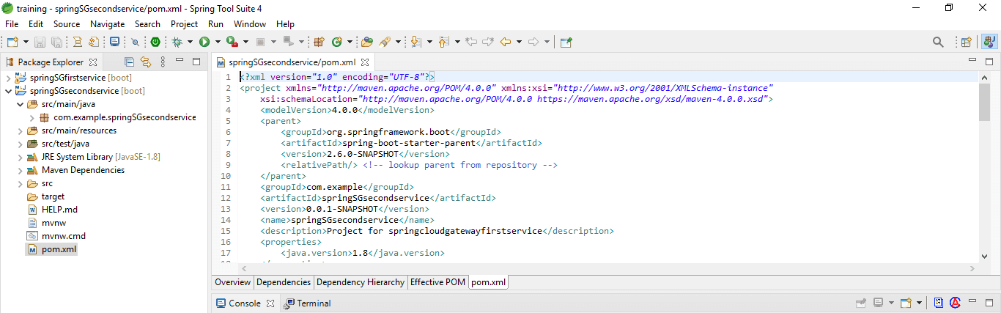The height and width of the screenshot is (313, 1001).
Task: Open the Source menu
Action: (67, 24)
